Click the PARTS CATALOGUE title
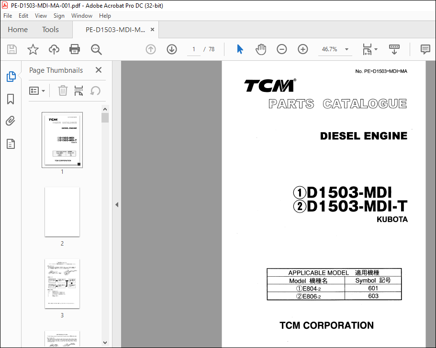Viewport: 436px width, 348px height. pyautogui.click(x=337, y=104)
